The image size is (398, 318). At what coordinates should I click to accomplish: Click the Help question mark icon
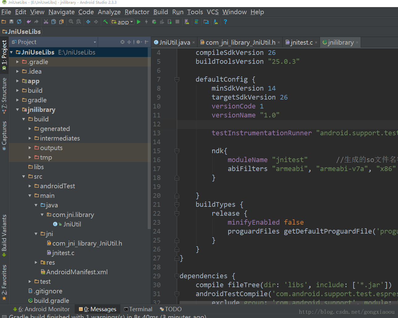225,22
